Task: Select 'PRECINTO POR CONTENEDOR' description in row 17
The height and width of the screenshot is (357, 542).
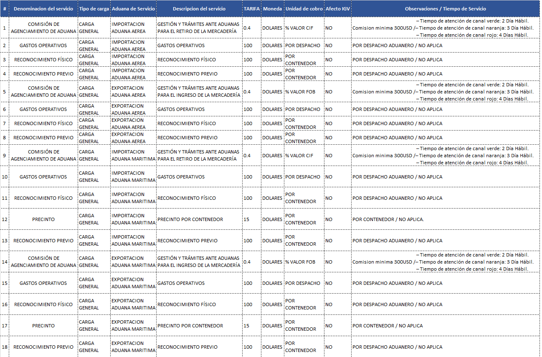Action: tap(190, 326)
